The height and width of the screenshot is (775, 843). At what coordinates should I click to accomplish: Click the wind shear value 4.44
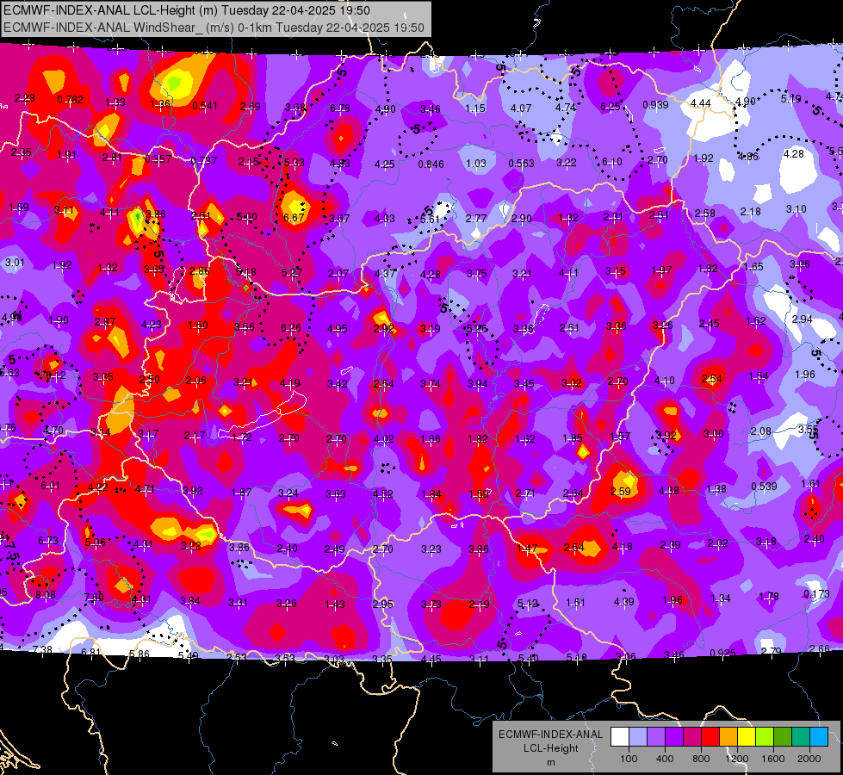click(701, 103)
